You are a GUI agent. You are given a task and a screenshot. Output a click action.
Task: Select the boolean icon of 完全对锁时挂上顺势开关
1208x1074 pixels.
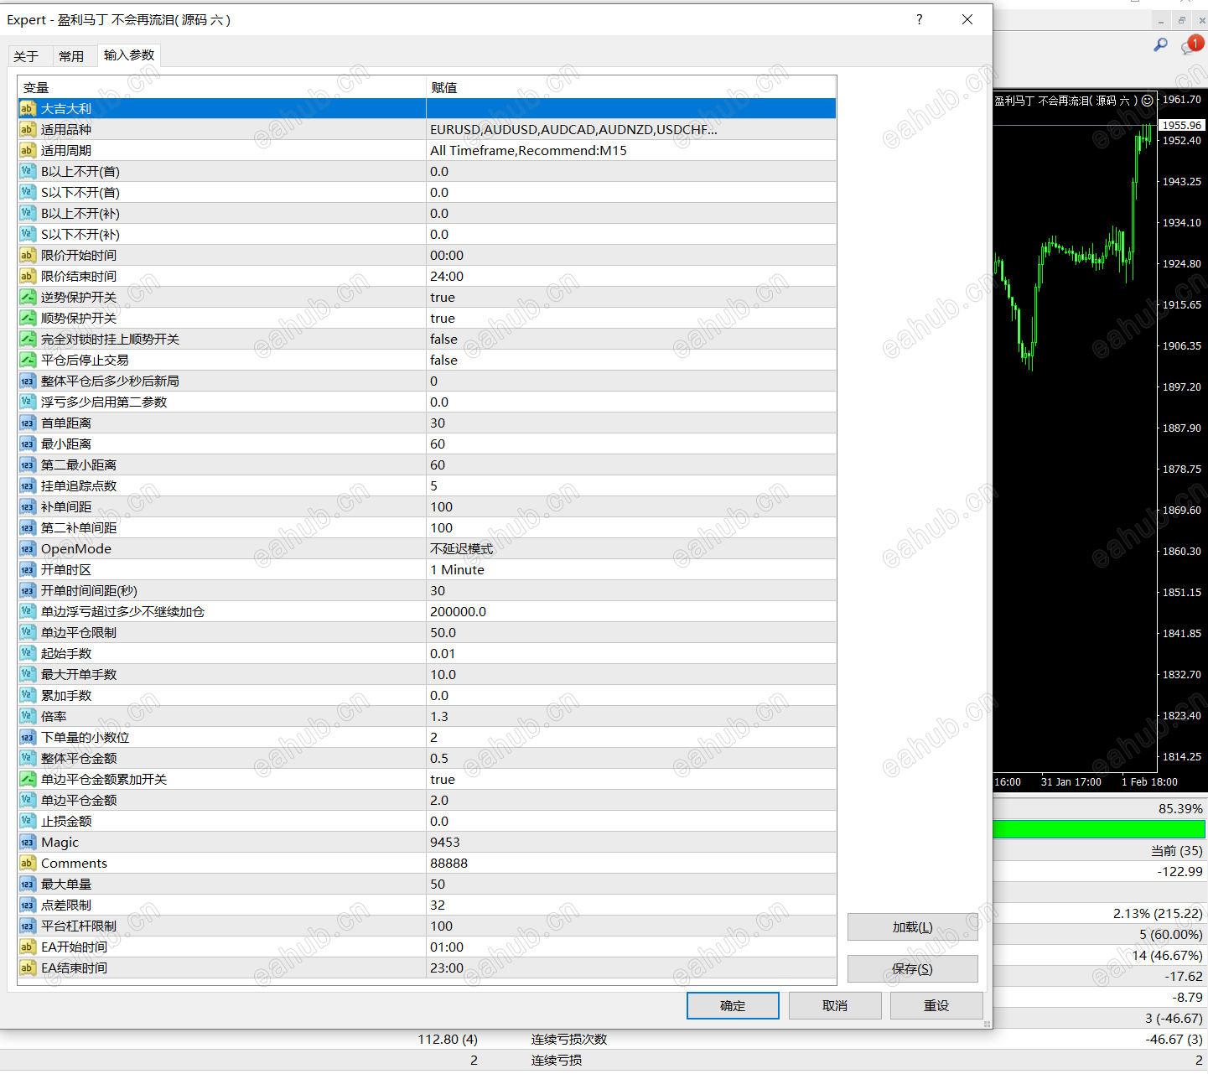28,339
